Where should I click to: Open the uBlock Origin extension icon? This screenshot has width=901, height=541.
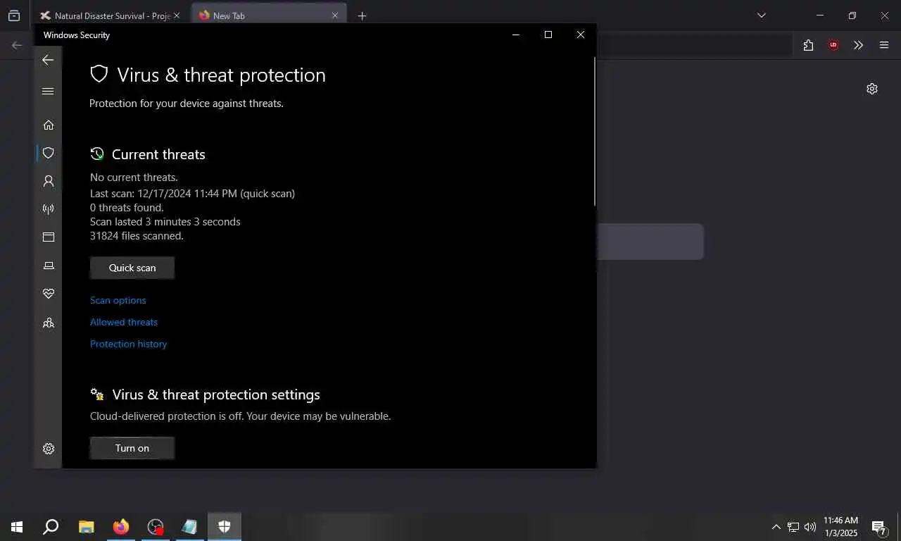pyautogui.click(x=833, y=45)
